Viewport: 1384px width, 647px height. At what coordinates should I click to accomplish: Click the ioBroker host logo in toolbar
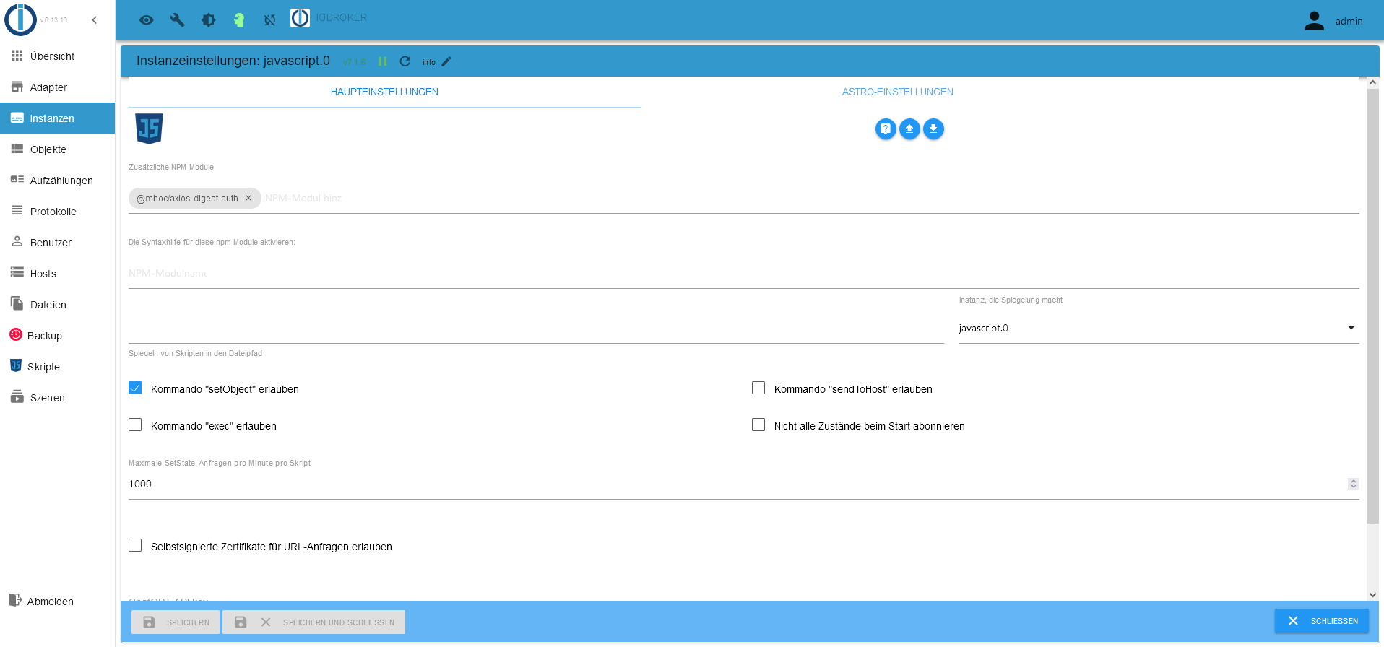(300, 18)
